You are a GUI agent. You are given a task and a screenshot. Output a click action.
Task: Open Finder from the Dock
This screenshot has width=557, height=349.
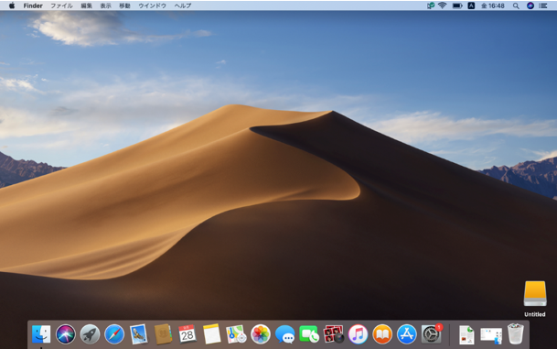(x=41, y=334)
